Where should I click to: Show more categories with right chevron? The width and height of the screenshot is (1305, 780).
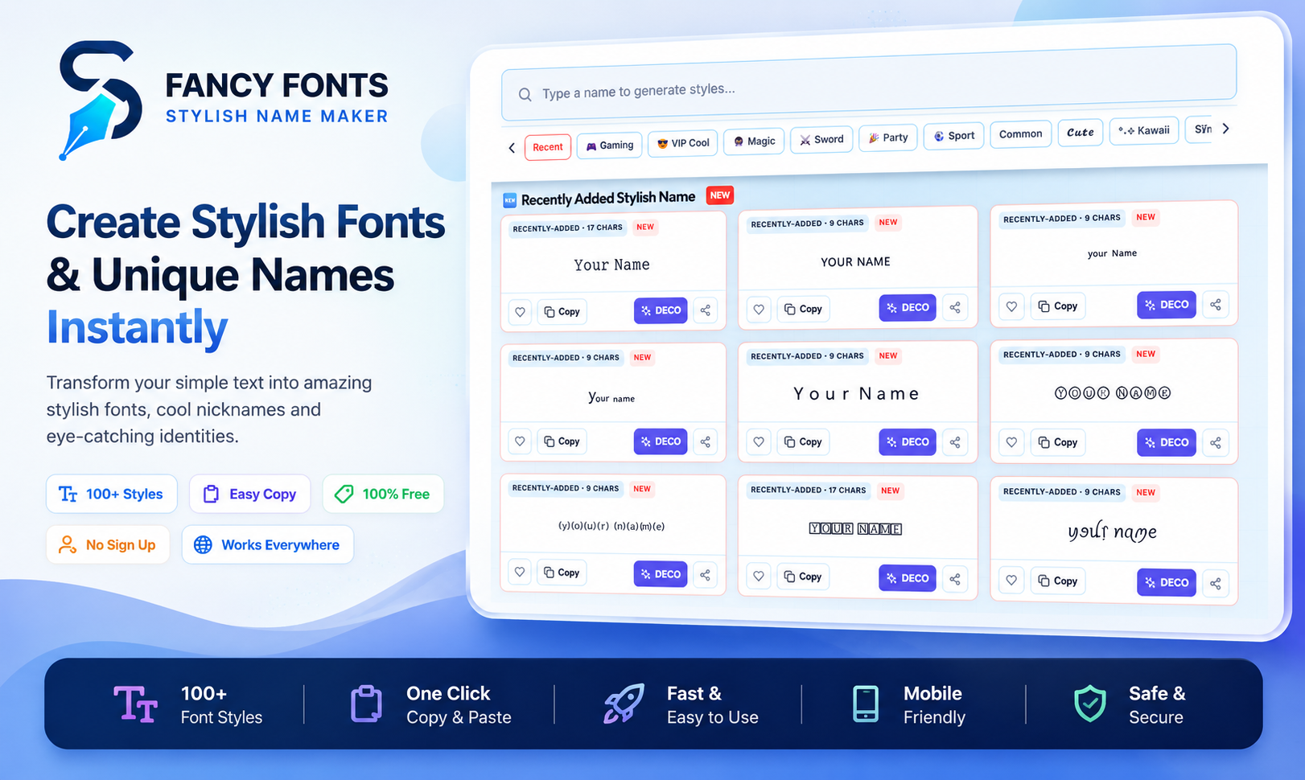point(1225,129)
